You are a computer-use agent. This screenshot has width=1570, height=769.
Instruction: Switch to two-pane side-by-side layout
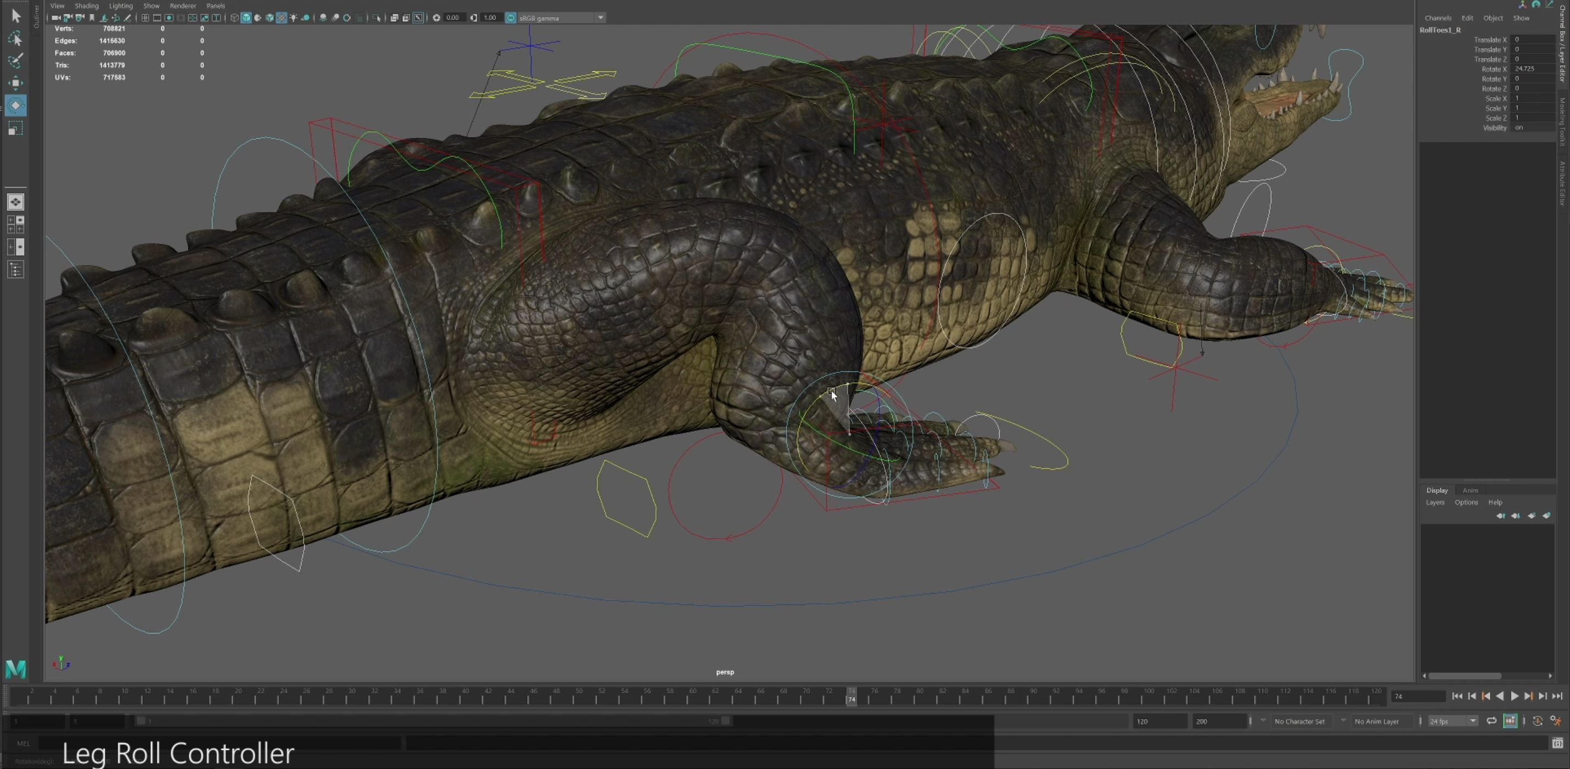(x=16, y=247)
